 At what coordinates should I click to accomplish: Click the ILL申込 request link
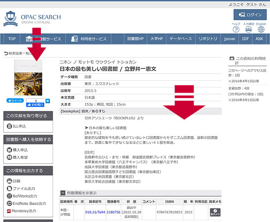point(19,126)
